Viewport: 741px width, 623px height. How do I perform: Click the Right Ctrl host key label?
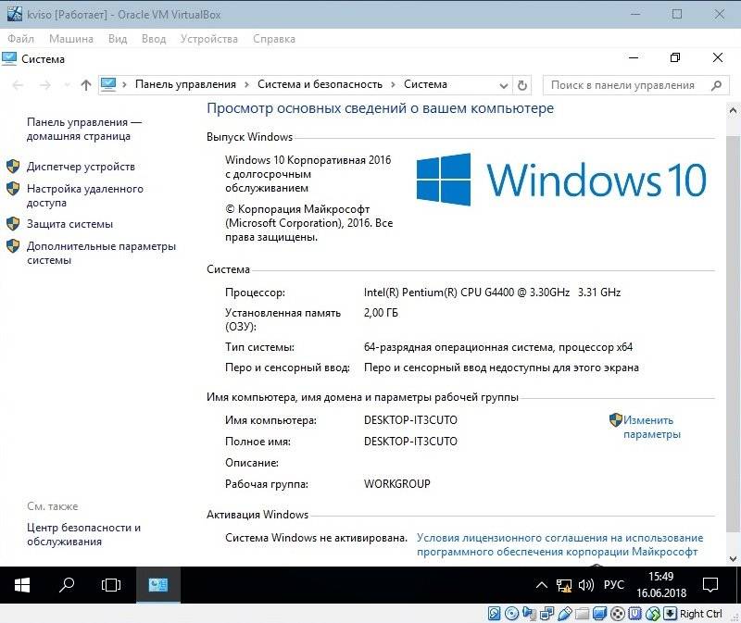[700, 614]
